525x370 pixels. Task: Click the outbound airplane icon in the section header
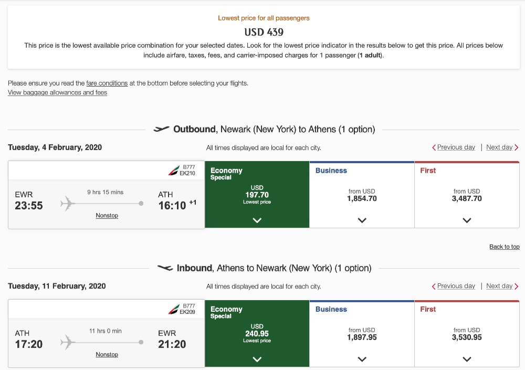coord(161,129)
